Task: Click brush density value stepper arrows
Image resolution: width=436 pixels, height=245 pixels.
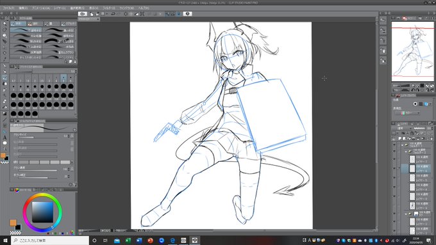Action: [x=69, y=169]
